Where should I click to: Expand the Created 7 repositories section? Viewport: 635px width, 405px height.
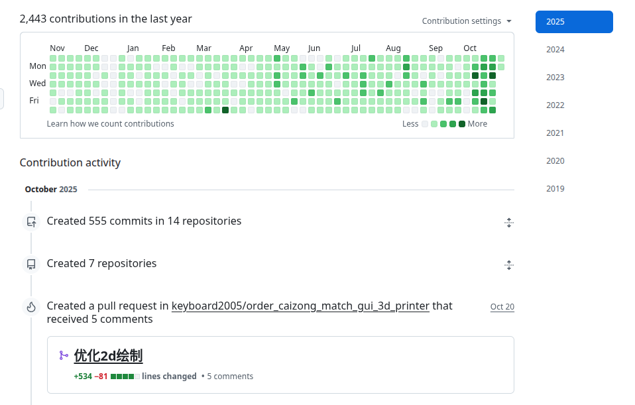point(508,265)
